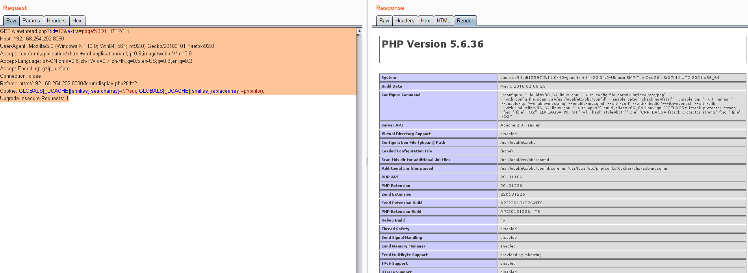The width and height of the screenshot is (748, 273).
Task: Select the Response Render tab
Action: (465, 21)
